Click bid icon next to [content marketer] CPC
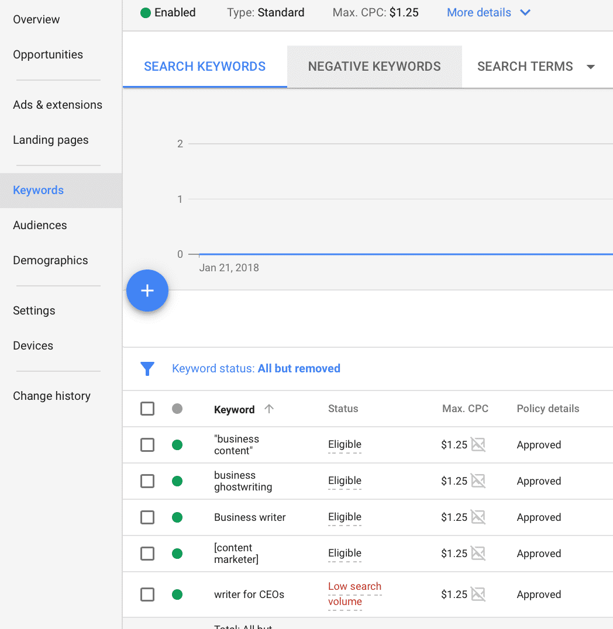Screen dimensions: 613x629 click(478, 553)
